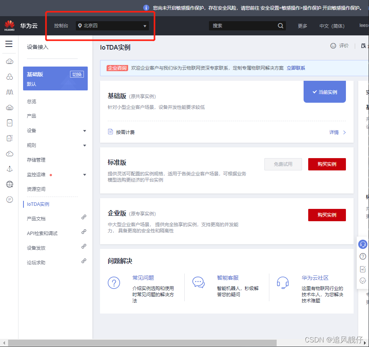Click the link icon beside 产品文档
This screenshot has width=369, height=347.
coord(84,217)
